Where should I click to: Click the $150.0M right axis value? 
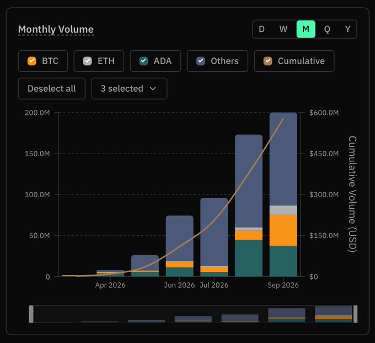click(324, 235)
